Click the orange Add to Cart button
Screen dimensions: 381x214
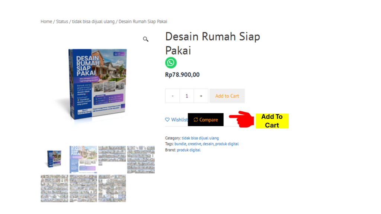pyautogui.click(x=227, y=96)
